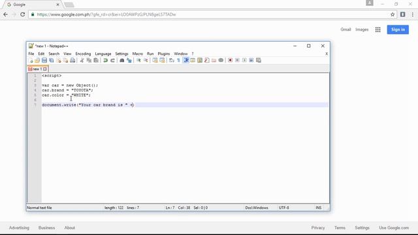Open the Run menu
Image resolution: width=418 pixels, height=235 pixels.
(x=150, y=54)
